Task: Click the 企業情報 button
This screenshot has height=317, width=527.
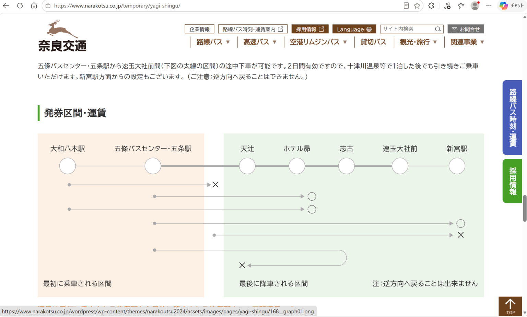Action: tap(199, 29)
